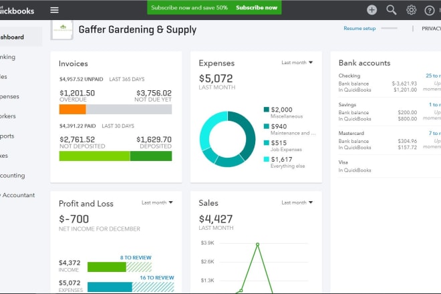Open Expenses in the sidebar
This screenshot has width=441, height=294.
coord(10,96)
